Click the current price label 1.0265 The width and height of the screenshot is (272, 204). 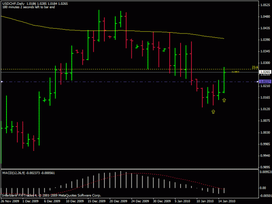point(265,72)
